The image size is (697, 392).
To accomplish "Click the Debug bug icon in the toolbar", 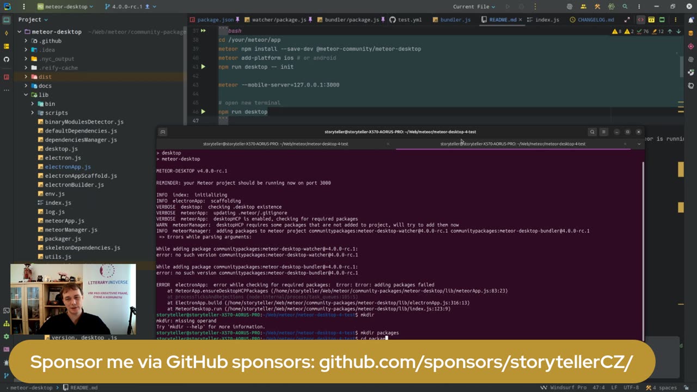I will click(x=522, y=7).
